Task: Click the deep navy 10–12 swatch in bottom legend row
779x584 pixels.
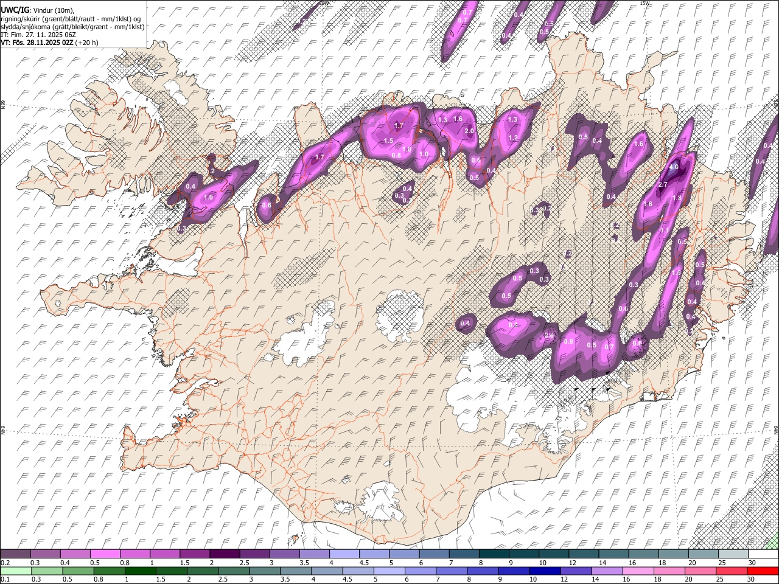Action: [545, 571]
